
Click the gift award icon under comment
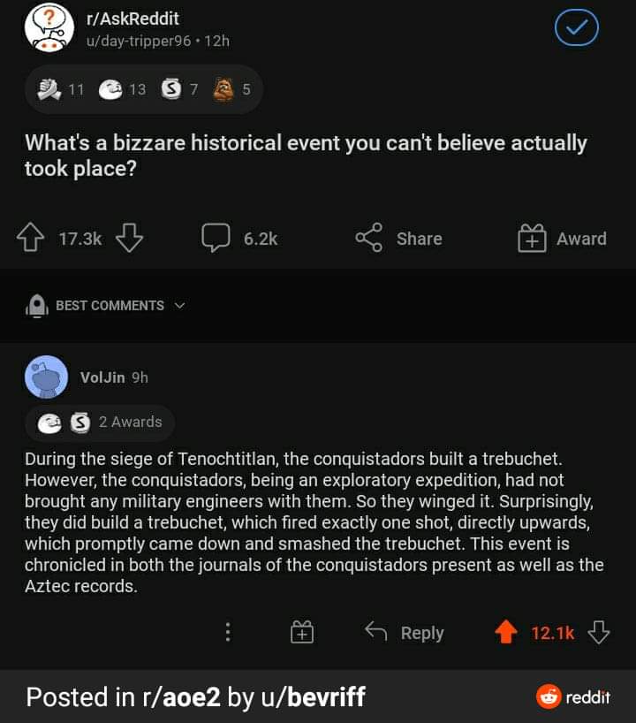tap(302, 633)
